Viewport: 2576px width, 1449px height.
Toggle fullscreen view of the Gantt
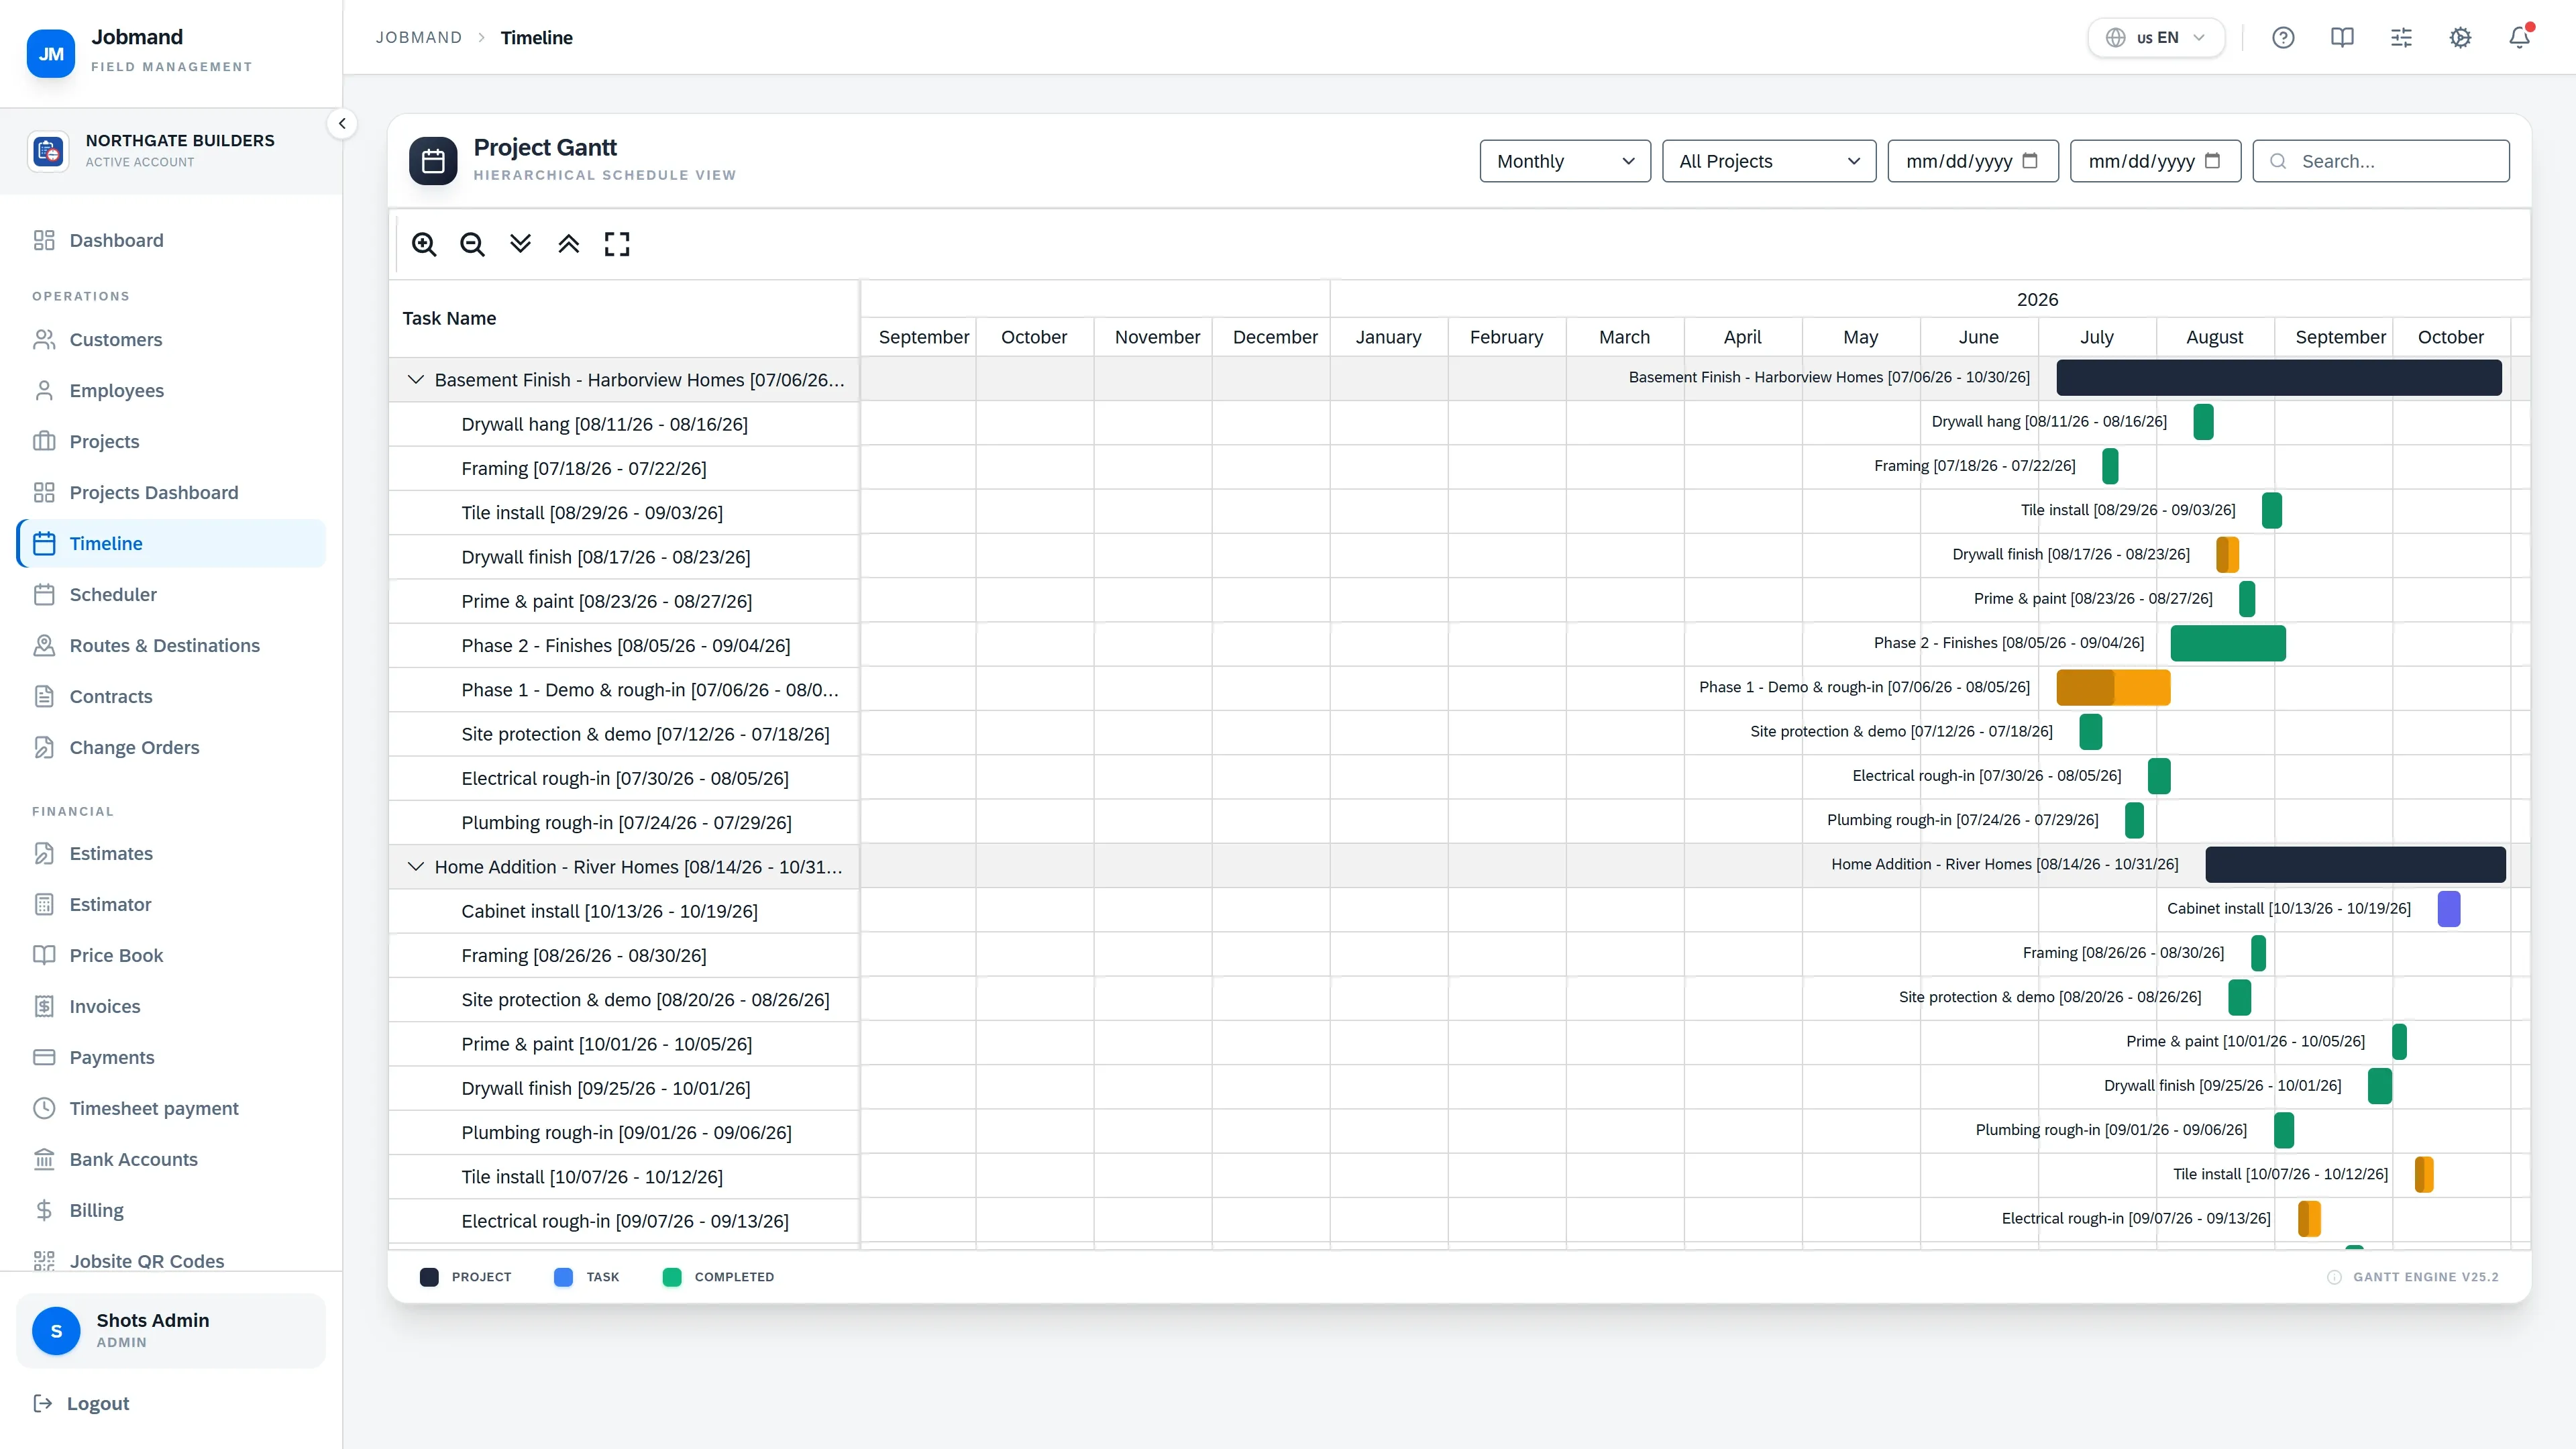click(x=617, y=244)
